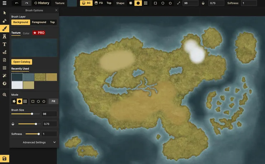Switch to the Texture tab

coord(16,33)
